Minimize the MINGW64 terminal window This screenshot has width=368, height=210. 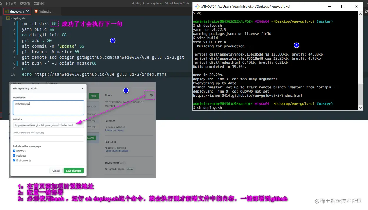pyautogui.click(x=329, y=6)
